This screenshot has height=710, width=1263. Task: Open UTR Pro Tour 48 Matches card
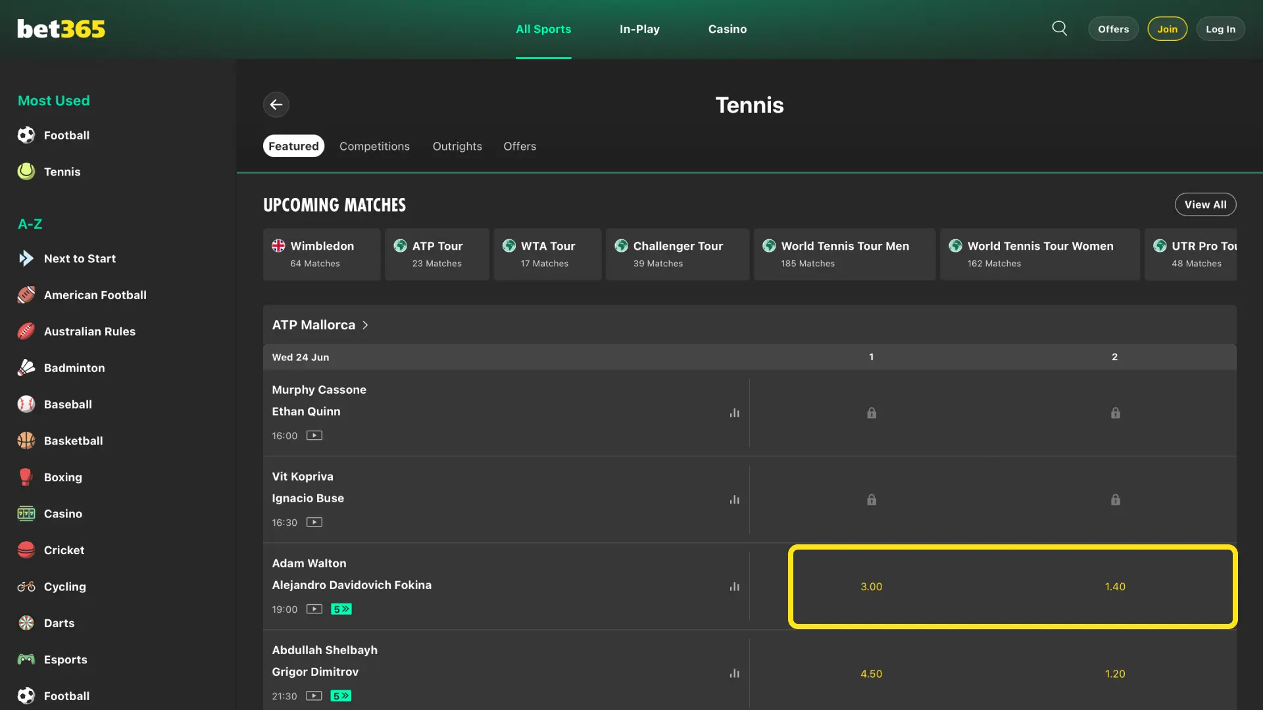click(1191, 254)
